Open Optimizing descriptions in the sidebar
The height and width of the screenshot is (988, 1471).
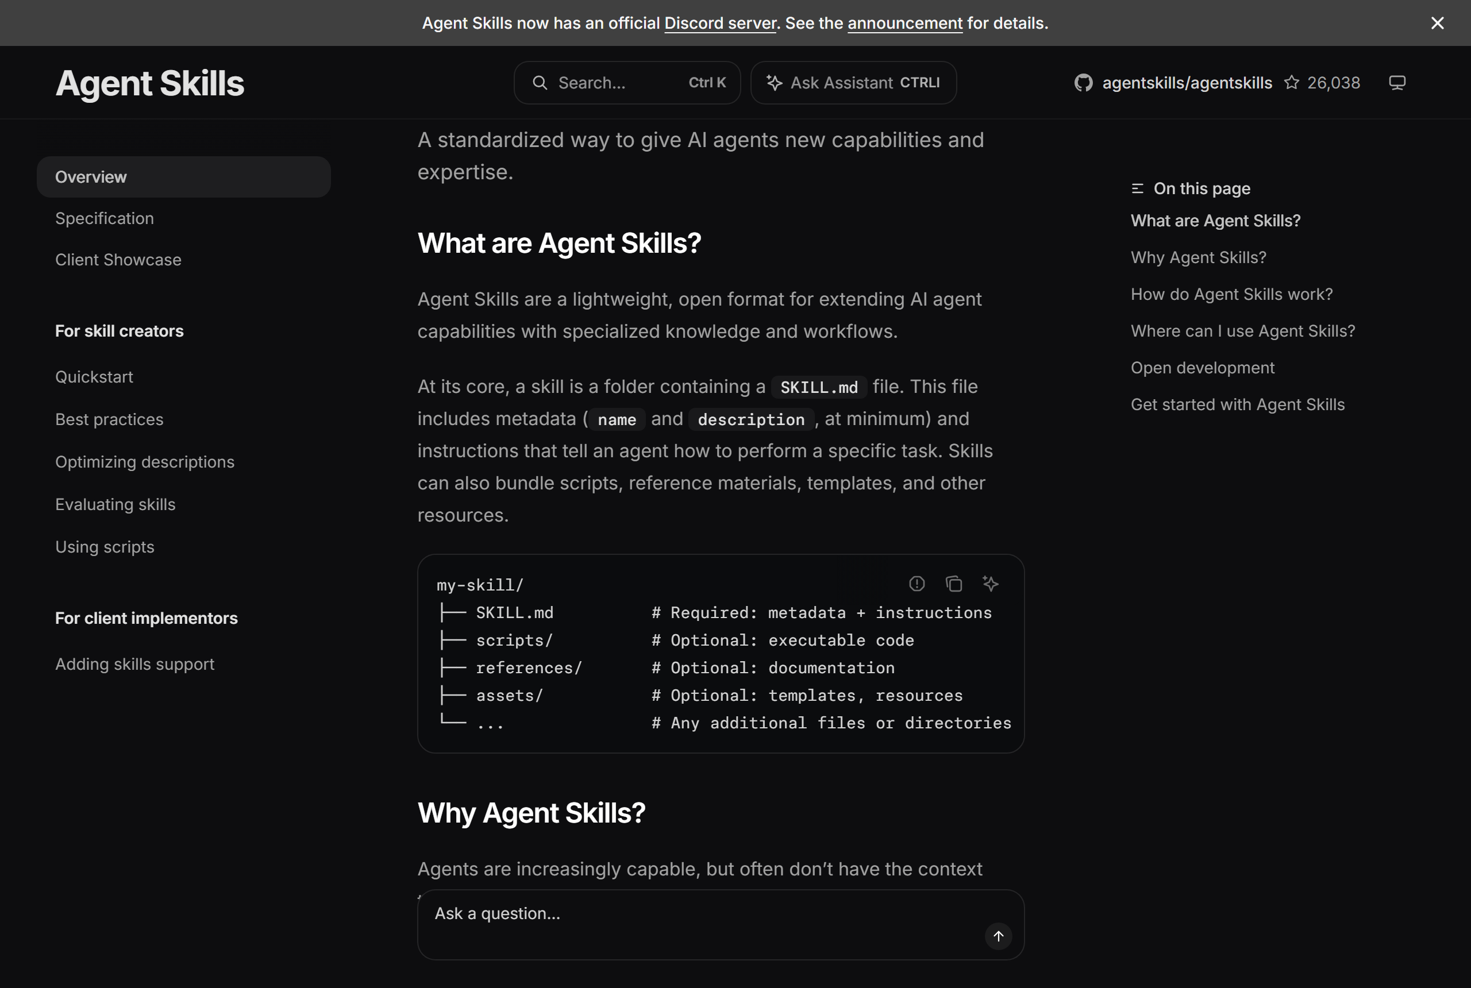tap(144, 462)
